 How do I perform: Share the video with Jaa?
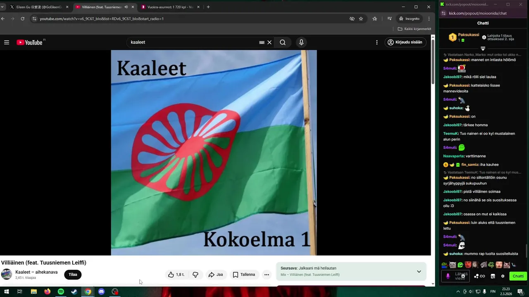(216, 274)
